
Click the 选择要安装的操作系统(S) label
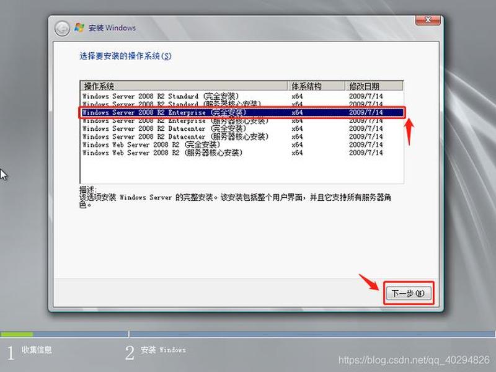(x=125, y=56)
